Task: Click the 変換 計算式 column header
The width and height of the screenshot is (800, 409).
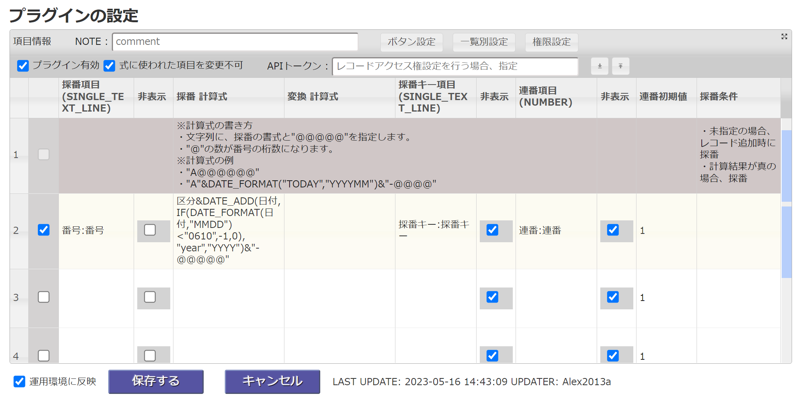Action: (x=340, y=97)
